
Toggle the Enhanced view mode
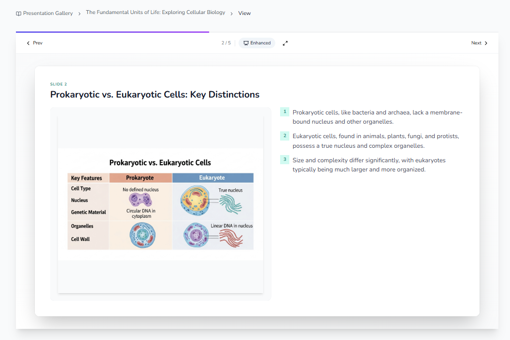[257, 43]
